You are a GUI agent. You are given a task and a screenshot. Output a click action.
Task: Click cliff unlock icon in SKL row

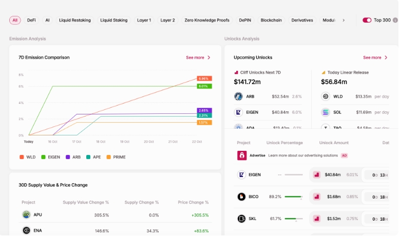(x=317, y=219)
